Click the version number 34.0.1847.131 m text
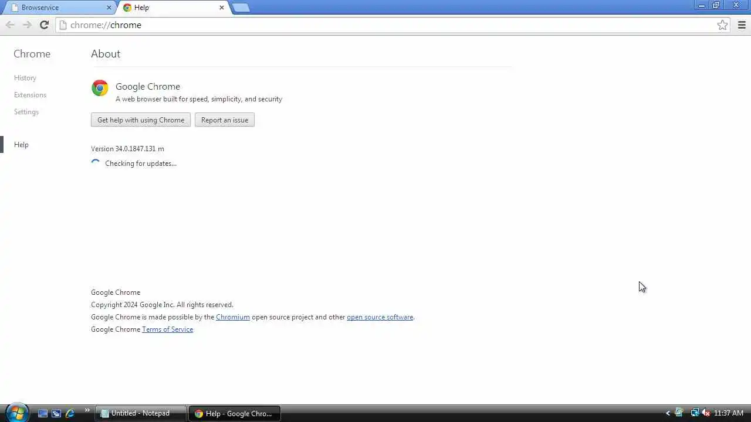Screen dimensions: 751x422 (x=127, y=148)
